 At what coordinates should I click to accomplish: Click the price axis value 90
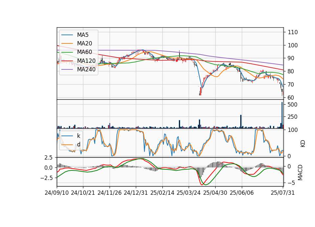tap(291, 58)
